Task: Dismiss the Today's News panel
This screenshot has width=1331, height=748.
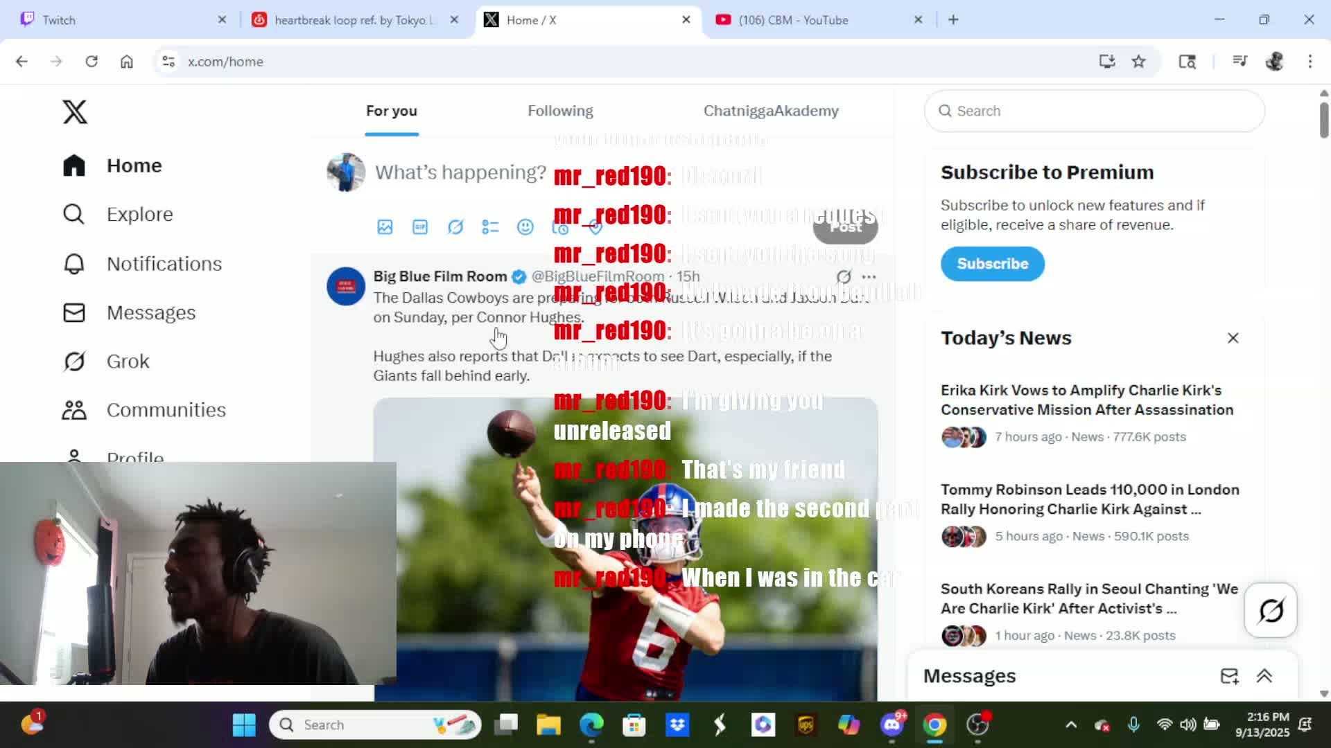Action: click(1233, 338)
